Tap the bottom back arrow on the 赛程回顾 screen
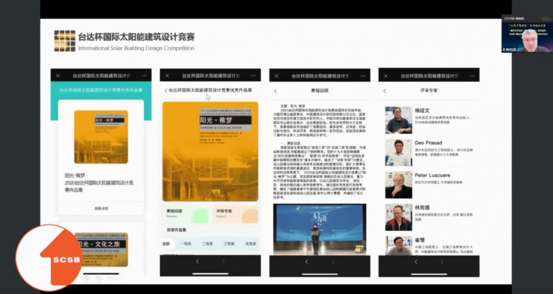Screen dimensions: 553x294 [306, 261]
